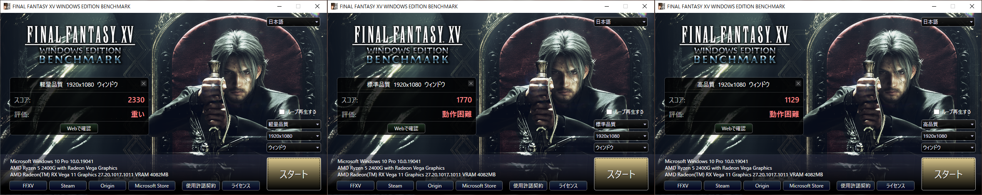Open the ウィンドウ display mode dropdown in the 軽量品質 window

[294, 147]
